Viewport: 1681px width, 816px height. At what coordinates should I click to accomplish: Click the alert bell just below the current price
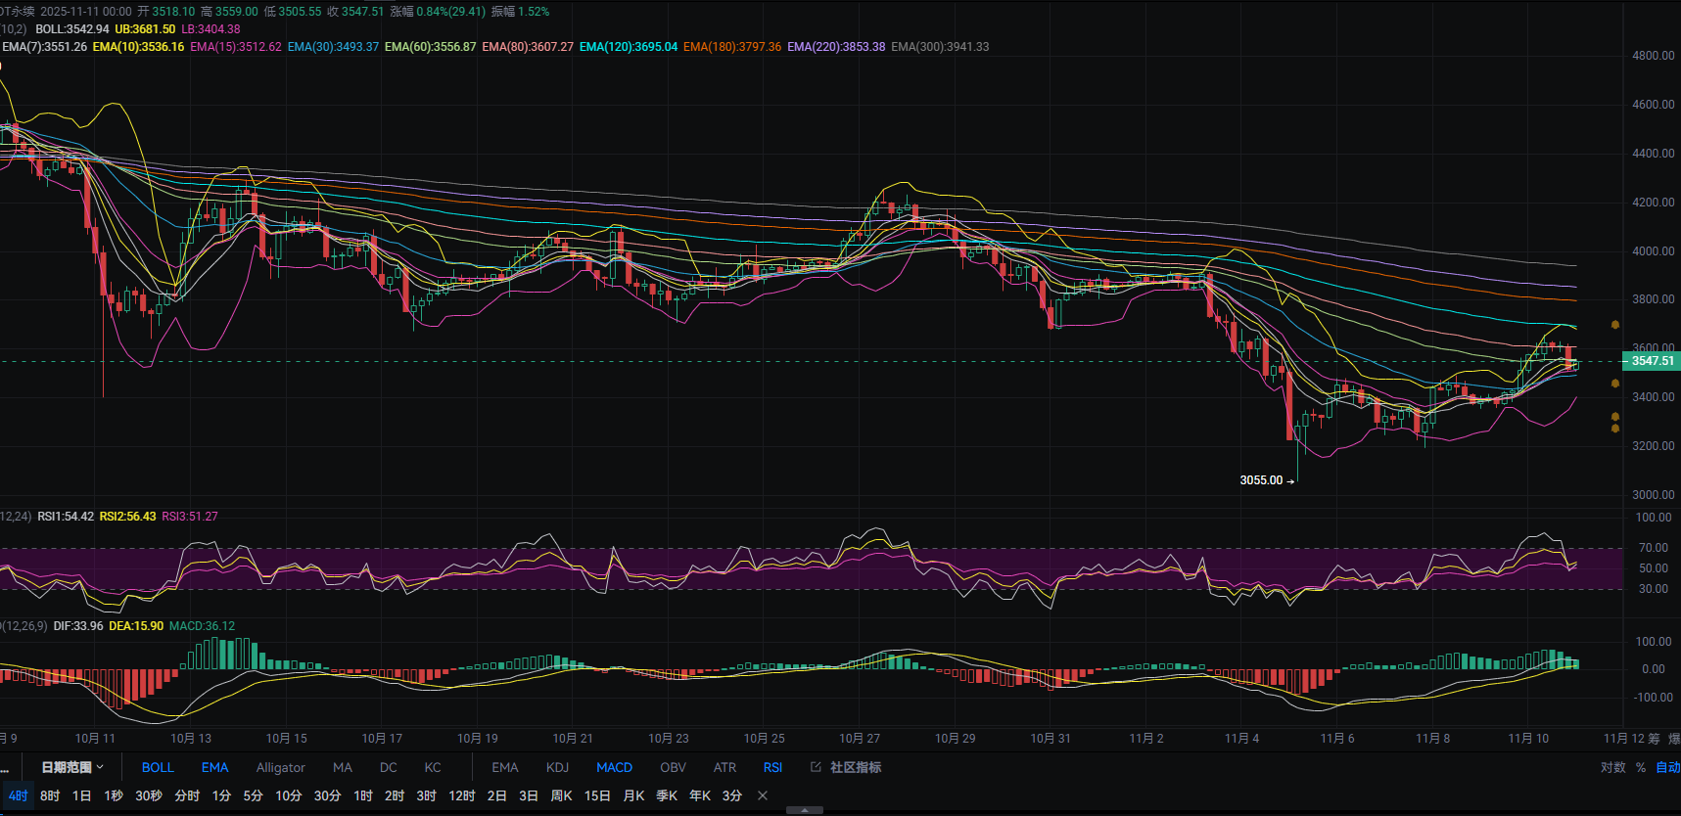[1615, 384]
